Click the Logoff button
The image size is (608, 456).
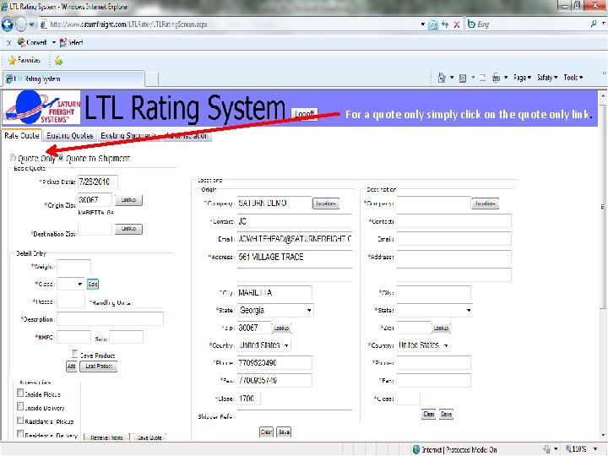(304, 114)
